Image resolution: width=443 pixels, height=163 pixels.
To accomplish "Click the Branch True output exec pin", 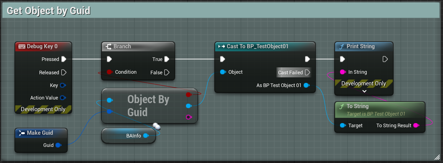I will click(167, 59).
